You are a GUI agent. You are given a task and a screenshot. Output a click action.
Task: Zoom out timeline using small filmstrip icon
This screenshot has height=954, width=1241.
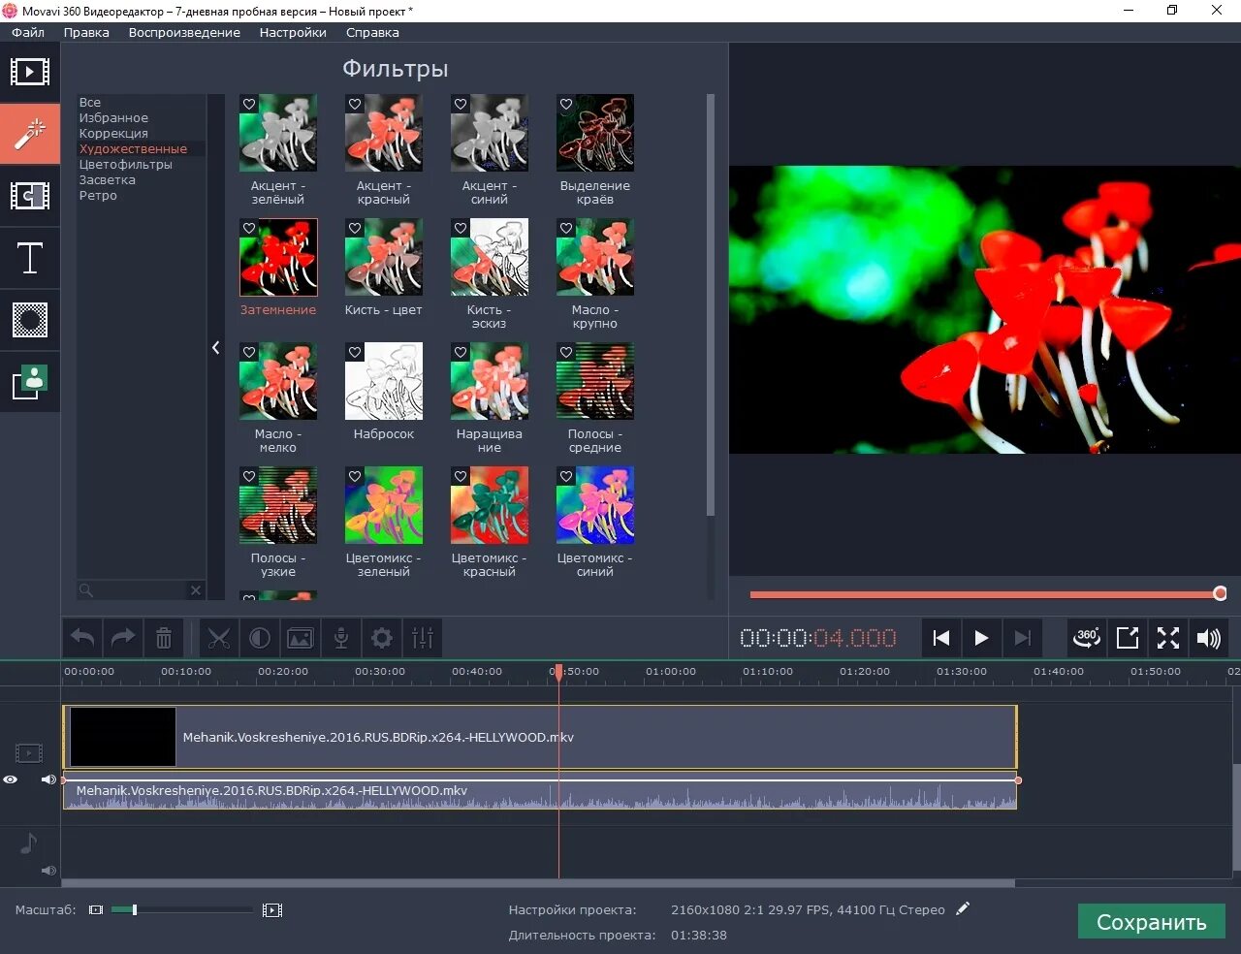tap(96, 910)
